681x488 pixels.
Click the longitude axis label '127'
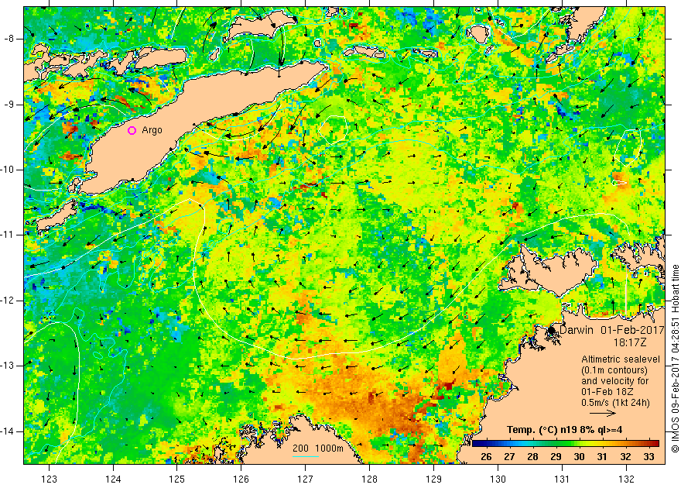pos(306,479)
